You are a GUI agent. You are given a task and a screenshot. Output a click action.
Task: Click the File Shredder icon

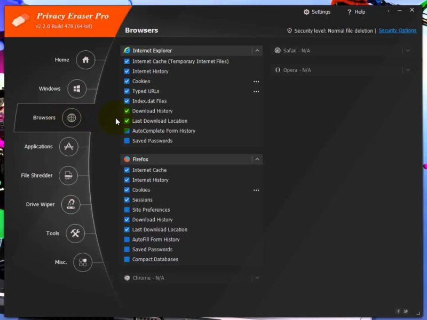[68, 175]
